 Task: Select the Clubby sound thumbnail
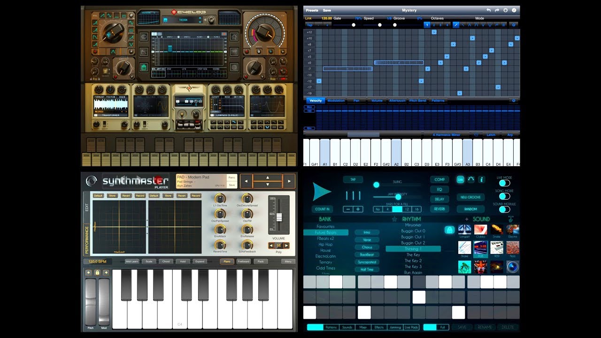(481, 230)
